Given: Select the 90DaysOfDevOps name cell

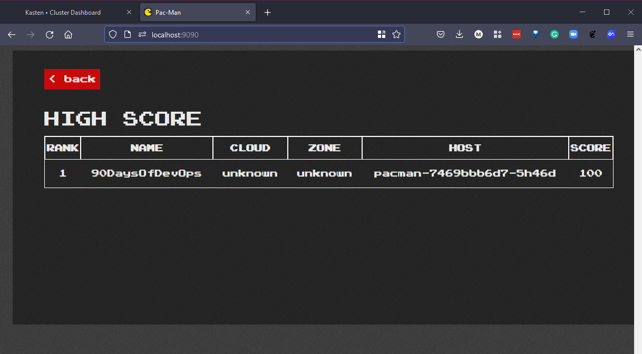Looking at the screenshot, I should 147,173.
